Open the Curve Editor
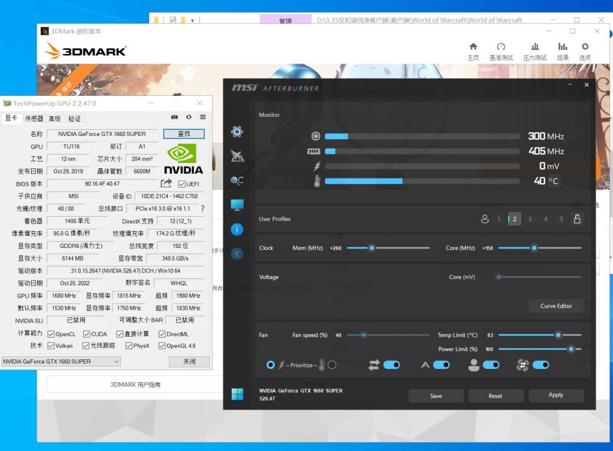The height and width of the screenshot is (451, 613). click(x=556, y=306)
